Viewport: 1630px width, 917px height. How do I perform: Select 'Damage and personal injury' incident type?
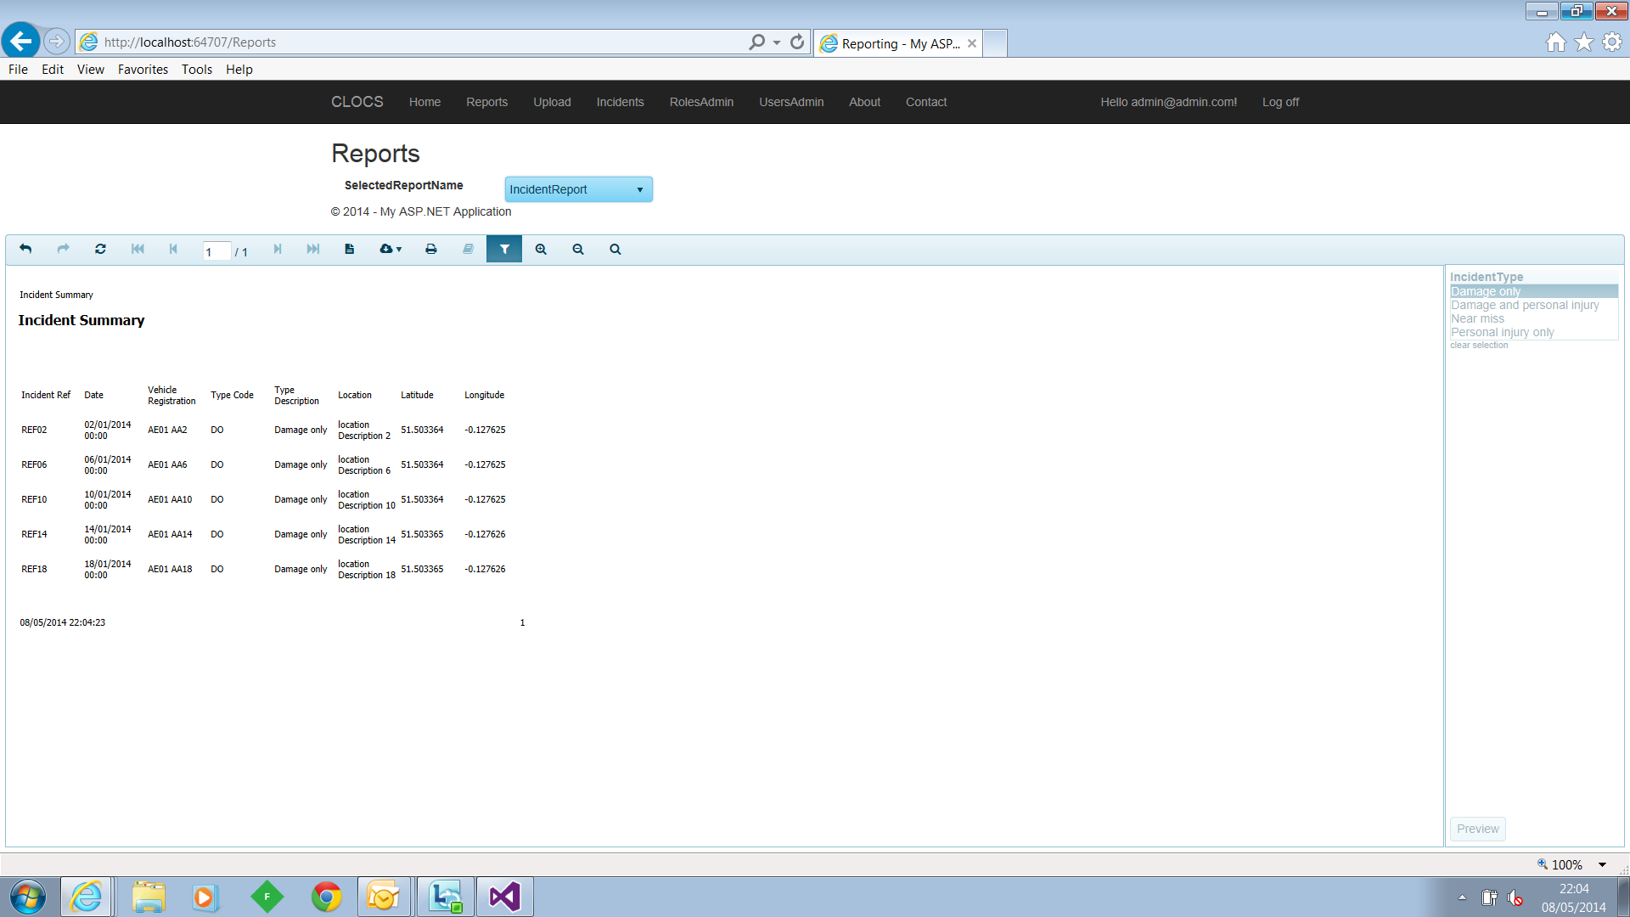point(1525,305)
